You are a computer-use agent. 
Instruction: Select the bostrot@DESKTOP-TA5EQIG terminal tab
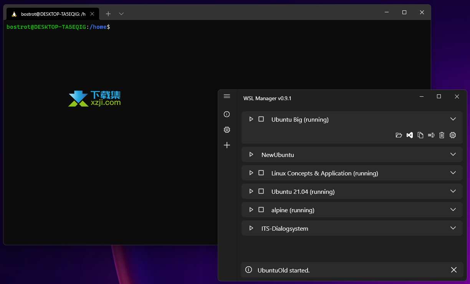pos(53,14)
